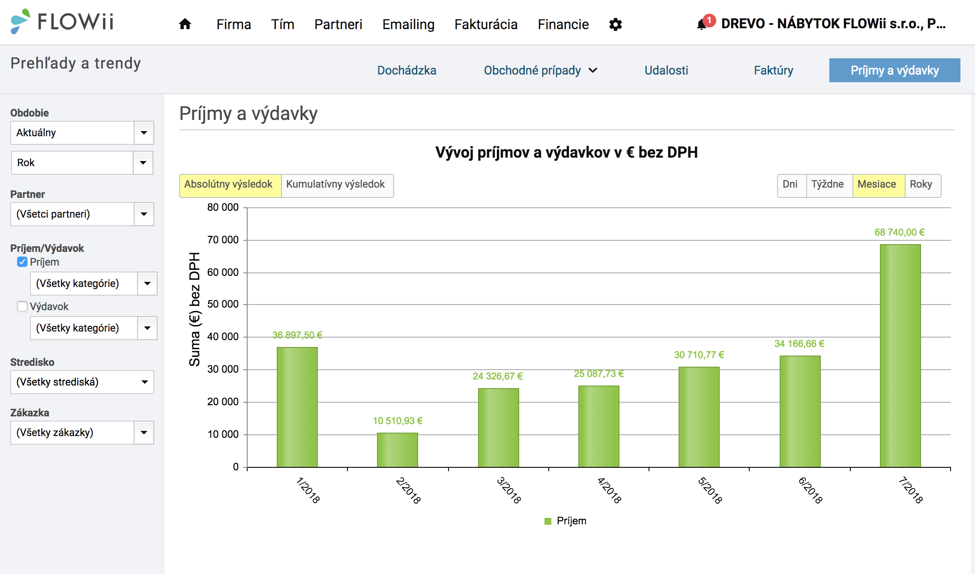Viewport: 975px width, 574px height.
Task: Uncheck the Príjem checkbox
Action: tap(22, 262)
